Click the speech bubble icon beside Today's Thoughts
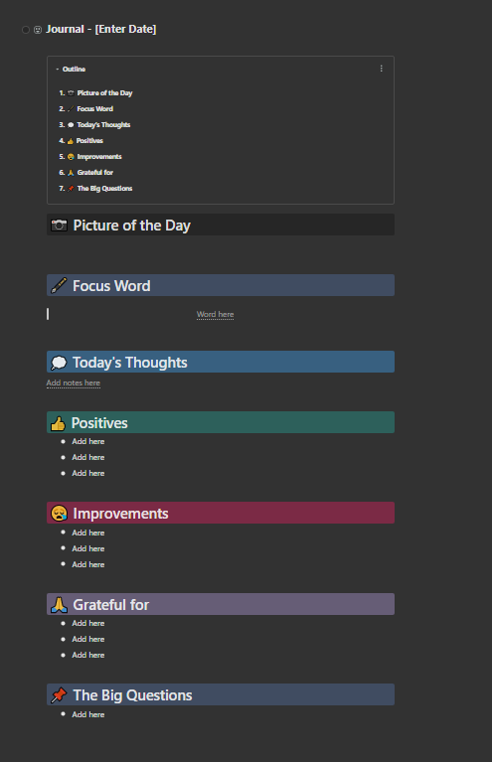 (x=59, y=363)
